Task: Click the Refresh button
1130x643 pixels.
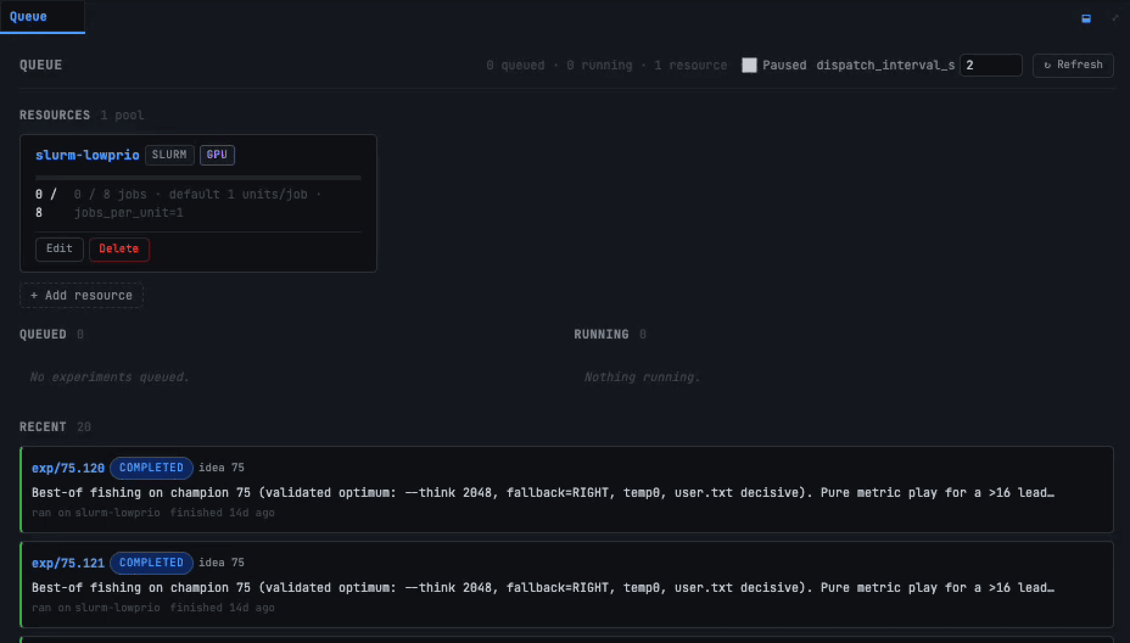Action: 1073,65
